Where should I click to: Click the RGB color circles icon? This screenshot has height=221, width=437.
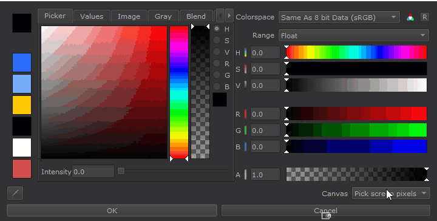(x=410, y=18)
